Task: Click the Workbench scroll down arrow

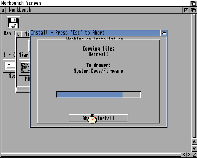Action: [x=194, y=148]
